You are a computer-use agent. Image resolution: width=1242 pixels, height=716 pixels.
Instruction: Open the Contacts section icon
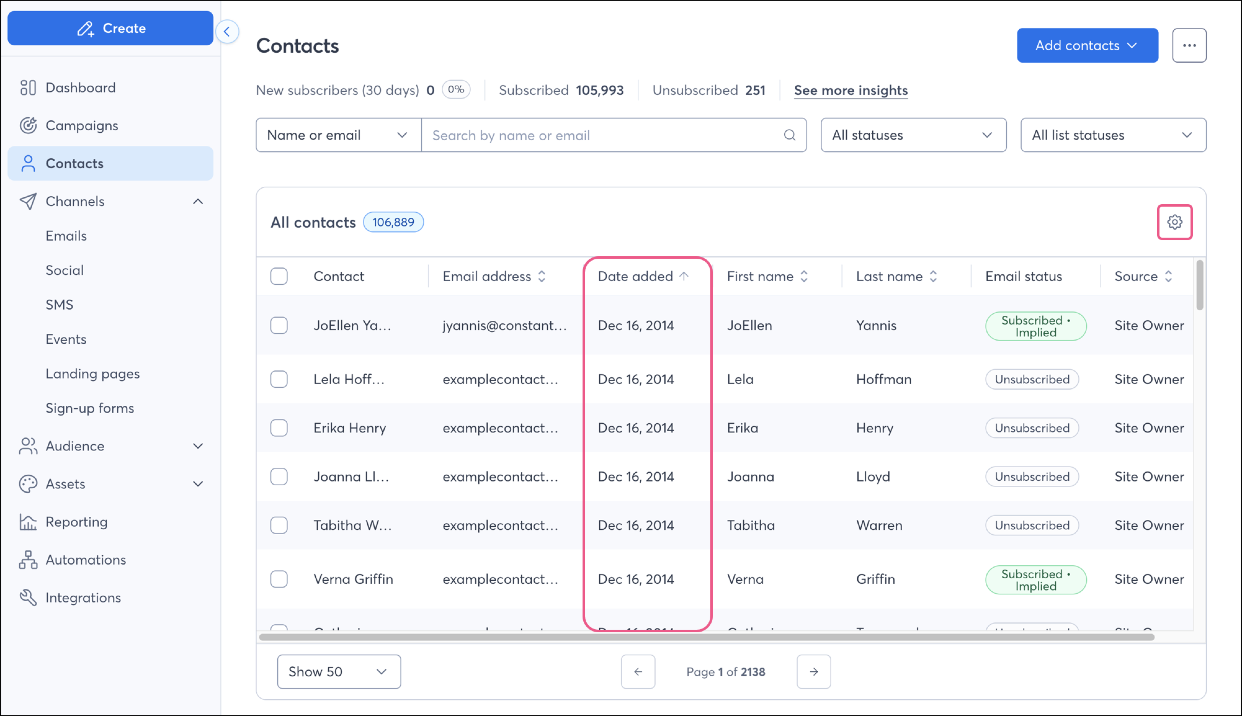tap(29, 163)
